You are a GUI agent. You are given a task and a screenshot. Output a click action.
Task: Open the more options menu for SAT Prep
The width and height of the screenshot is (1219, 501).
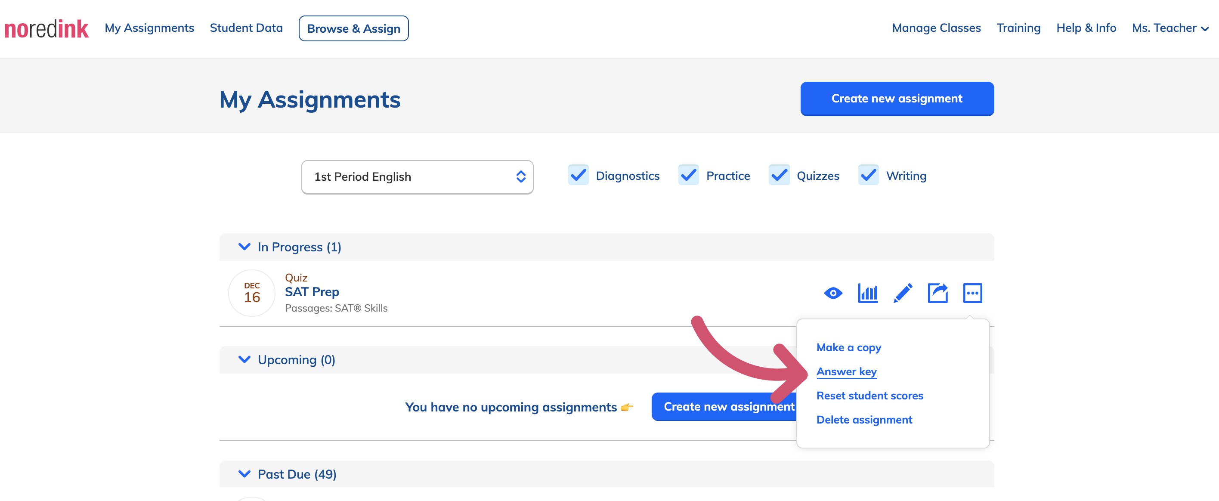973,293
